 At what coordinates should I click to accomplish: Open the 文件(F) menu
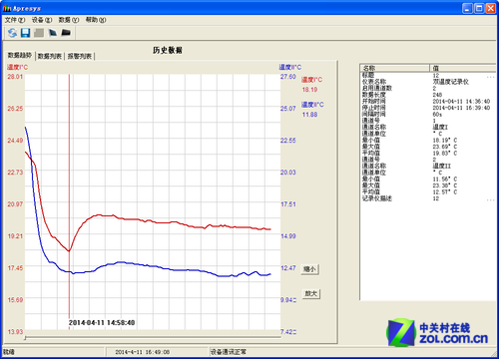pyautogui.click(x=15, y=20)
